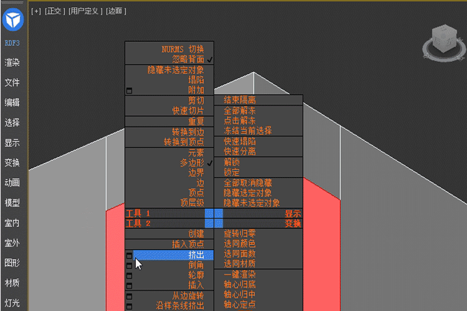Open settings box next to 轮廓

point(129,275)
